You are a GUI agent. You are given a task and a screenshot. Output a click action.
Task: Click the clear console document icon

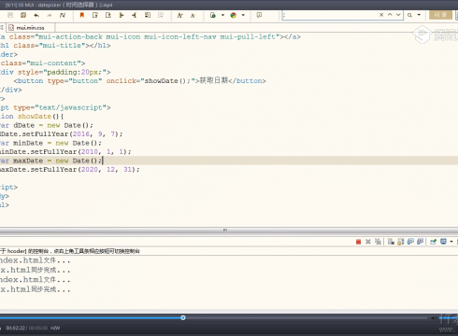pyautogui.click(x=391, y=242)
